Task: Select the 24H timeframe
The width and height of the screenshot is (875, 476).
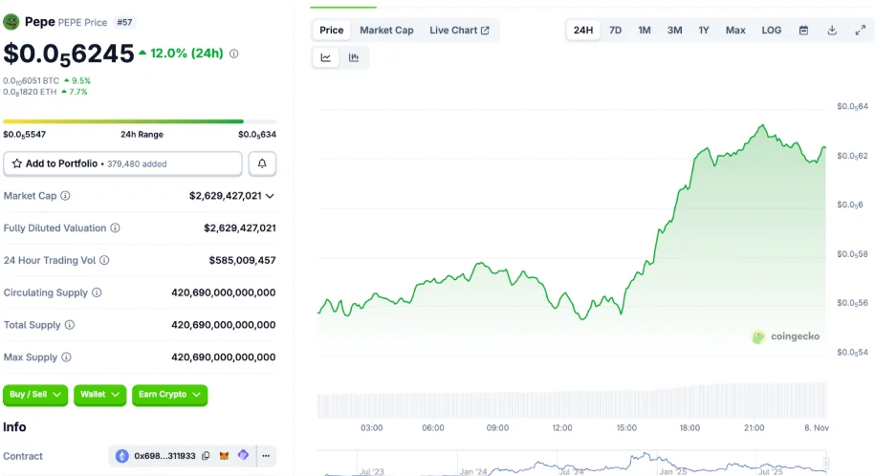Action: point(583,31)
